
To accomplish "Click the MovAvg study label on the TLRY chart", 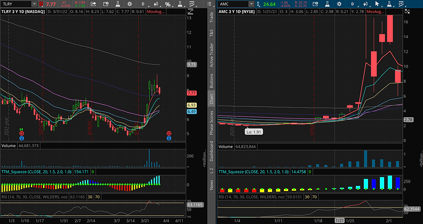I will coord(156,12).
